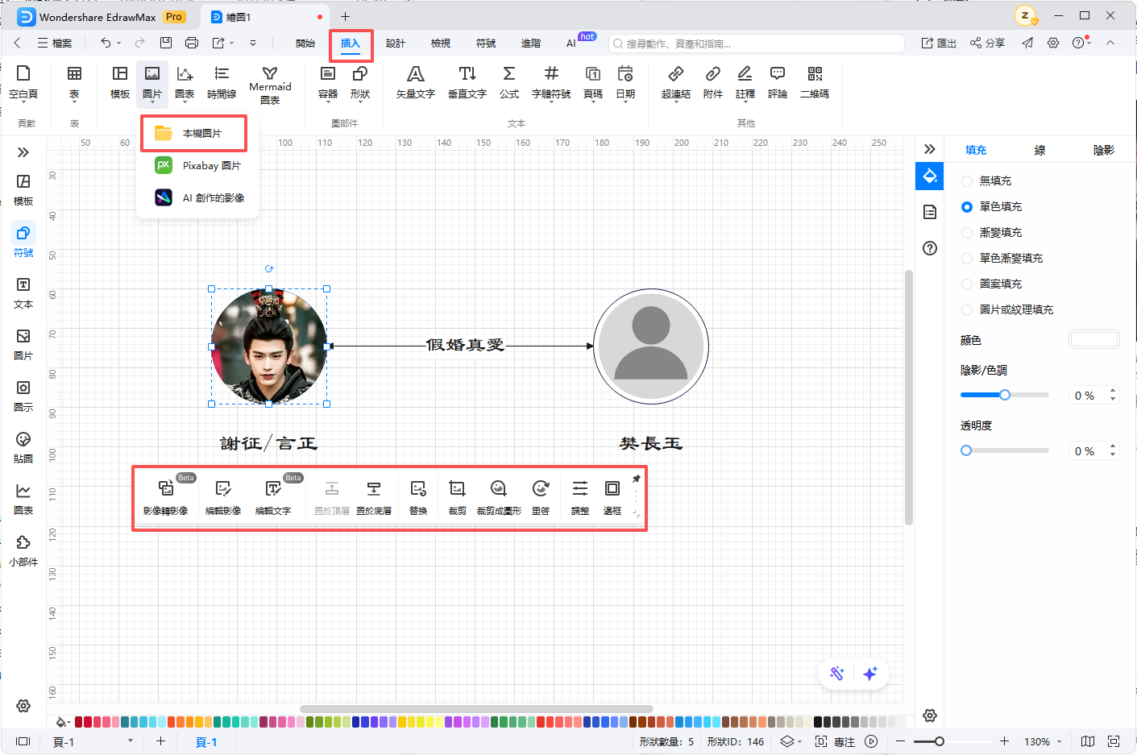Click the 裁剪 crop tool in floating toolbar

click(x=457, y=496)
